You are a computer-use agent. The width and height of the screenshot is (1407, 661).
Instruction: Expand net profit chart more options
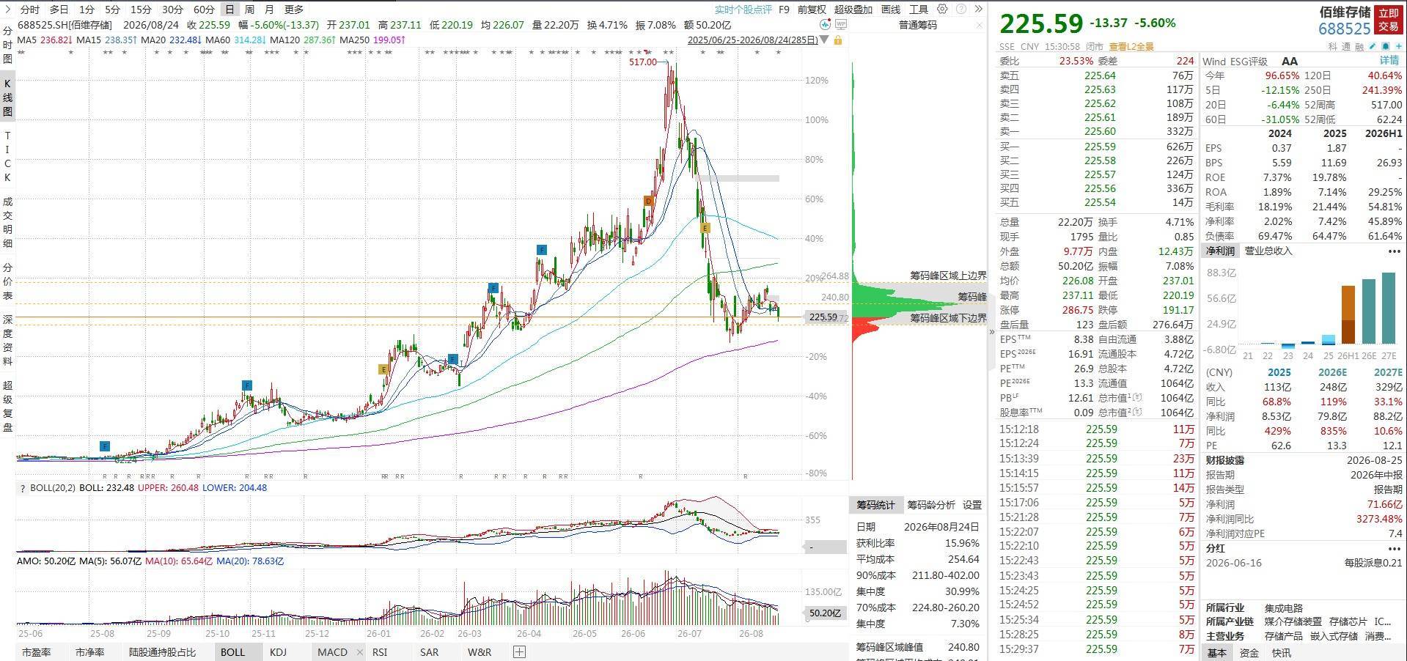coord(1394,251)
